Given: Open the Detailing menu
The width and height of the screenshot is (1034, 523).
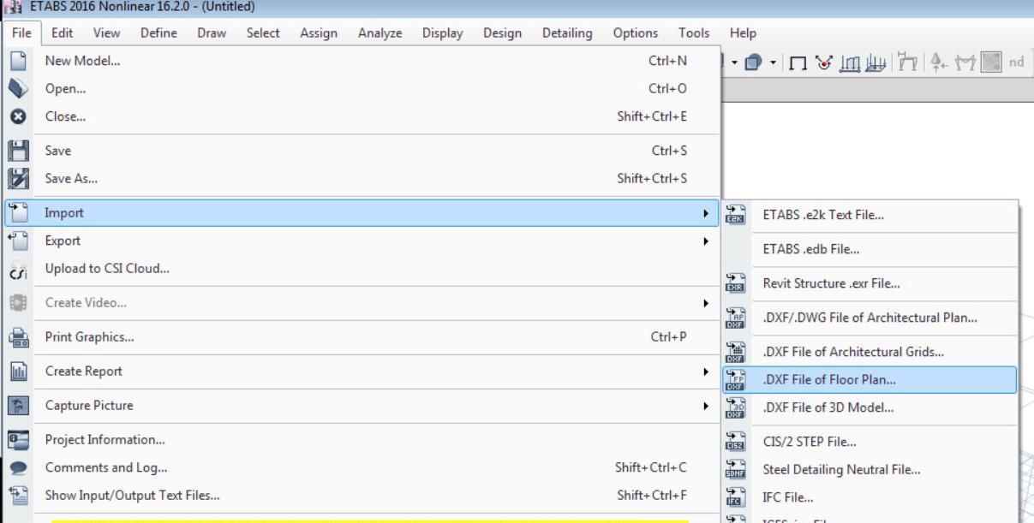Looking at the screenshot, I should click(x=567, y=33).
